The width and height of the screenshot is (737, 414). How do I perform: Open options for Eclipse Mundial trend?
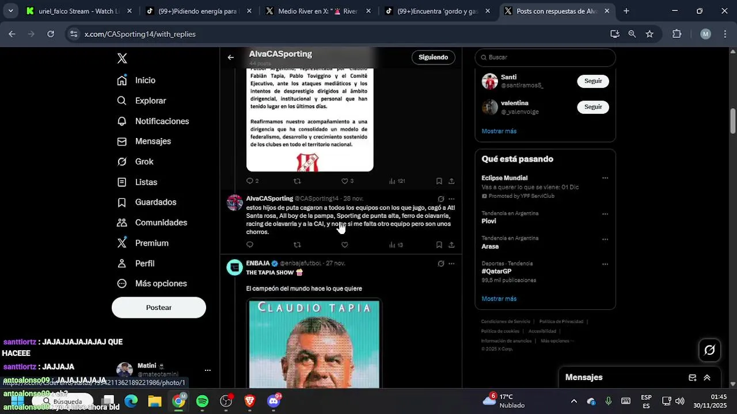605,178
